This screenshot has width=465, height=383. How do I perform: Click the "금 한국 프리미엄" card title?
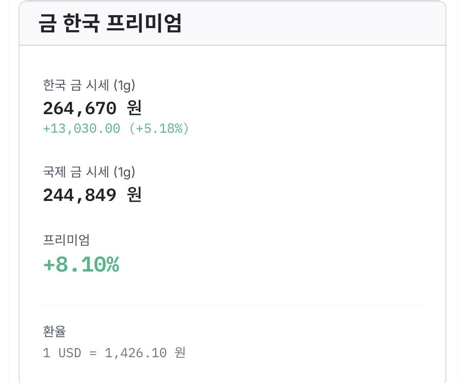click(110, 23)
